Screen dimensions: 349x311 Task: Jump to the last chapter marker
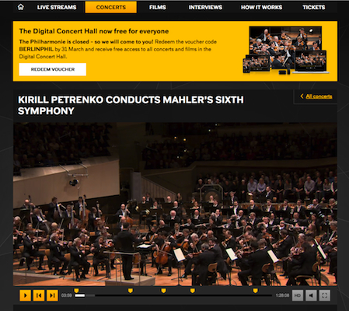coord(256,291)
